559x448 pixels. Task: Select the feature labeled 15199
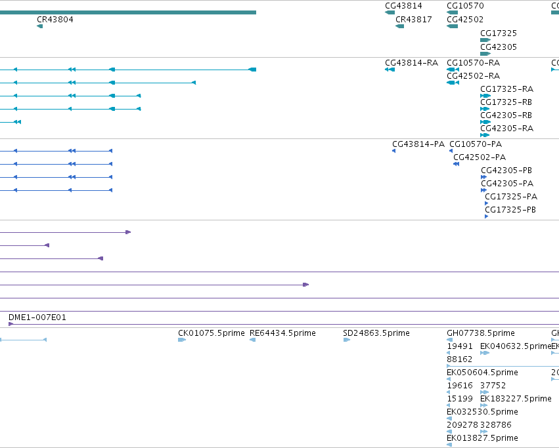[x=449, y=405]
